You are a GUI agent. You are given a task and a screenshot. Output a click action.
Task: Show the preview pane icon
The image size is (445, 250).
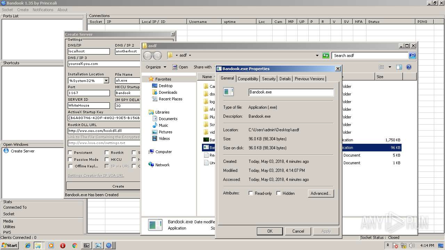[x=399, y=67]
